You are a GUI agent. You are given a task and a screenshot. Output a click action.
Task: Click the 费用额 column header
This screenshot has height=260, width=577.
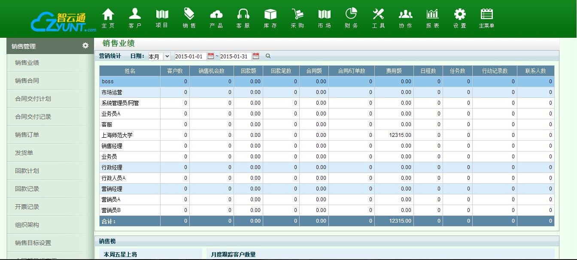coord(394,71)
